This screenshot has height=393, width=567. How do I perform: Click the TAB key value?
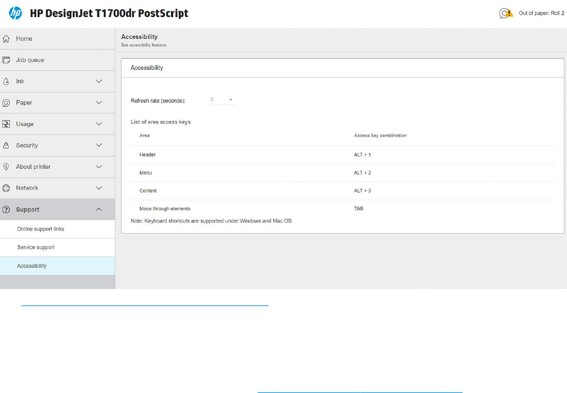358,209
